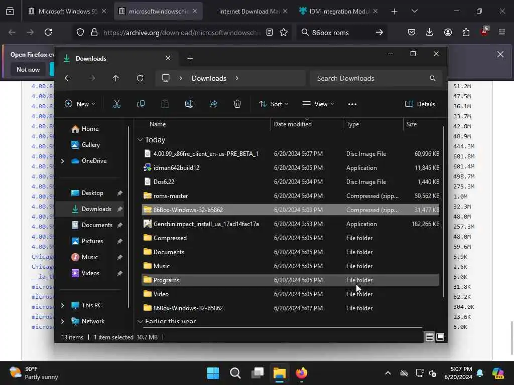
Task: Open Firefox account profile icon
Action: click(x=448, y=32)
